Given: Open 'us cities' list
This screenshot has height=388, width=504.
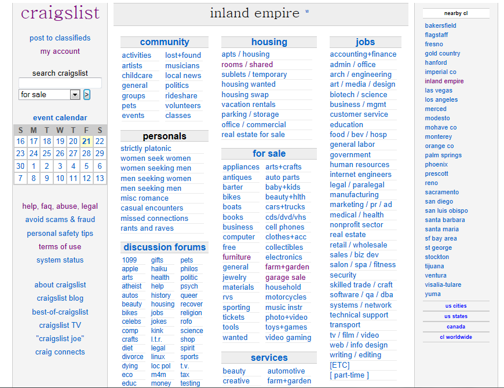Looking at the screenshot, I should point(456,306).
